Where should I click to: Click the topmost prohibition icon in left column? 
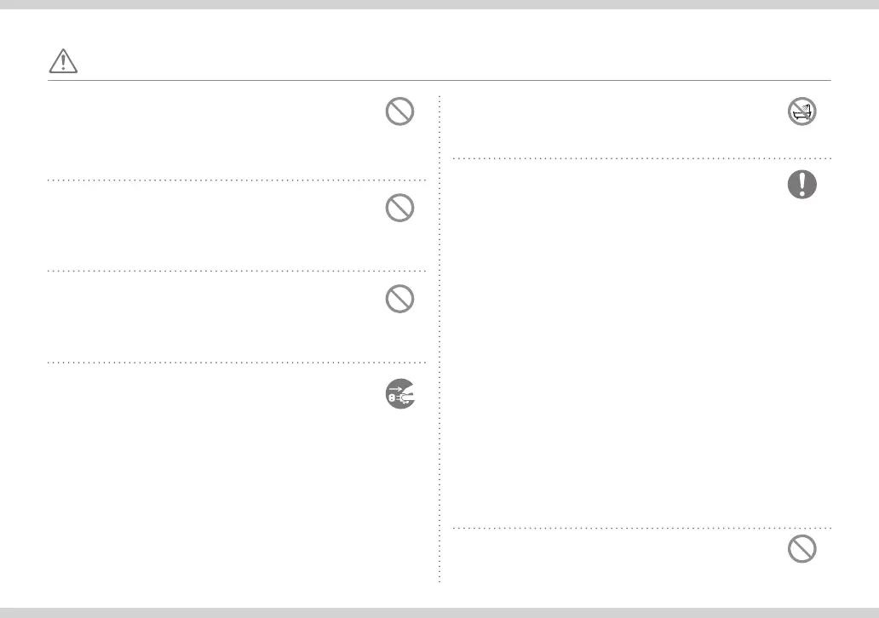[x=400, y=112]
